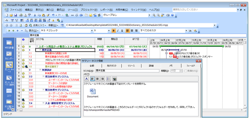Open Help with the blue question icon
This screenshot has height=119, width=249.
(173, 15)
